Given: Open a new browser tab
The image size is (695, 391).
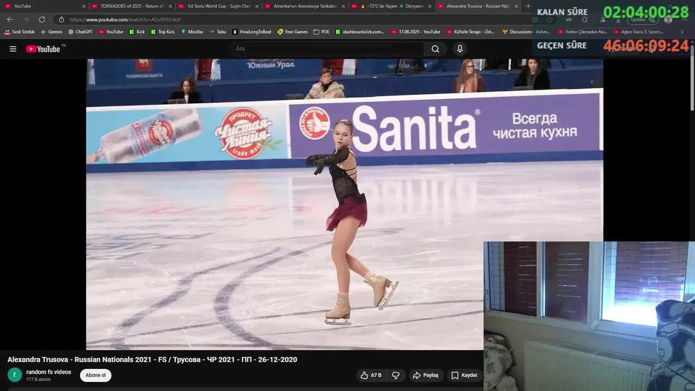Looking at the screenshot, I should (x=528, y=6).
